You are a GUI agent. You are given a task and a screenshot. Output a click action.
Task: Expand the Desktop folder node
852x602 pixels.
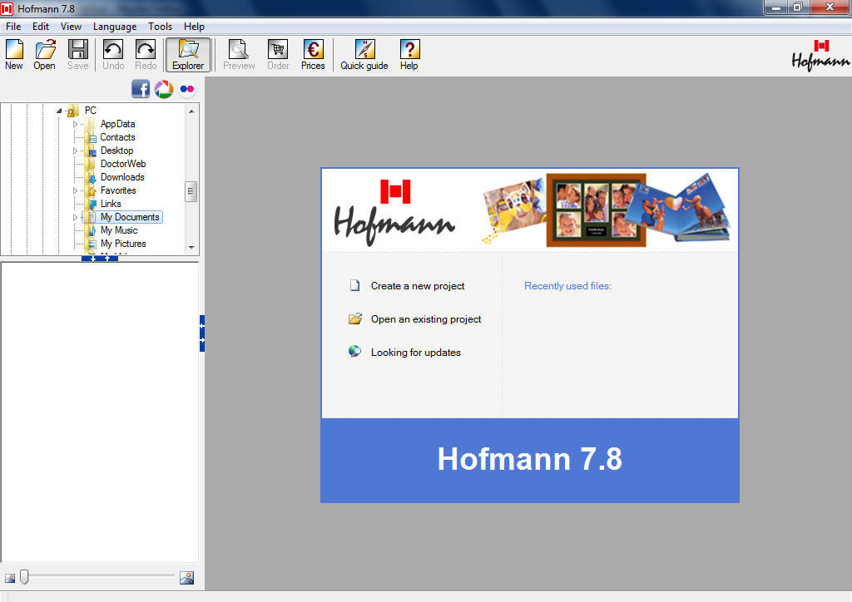point(76,150)
